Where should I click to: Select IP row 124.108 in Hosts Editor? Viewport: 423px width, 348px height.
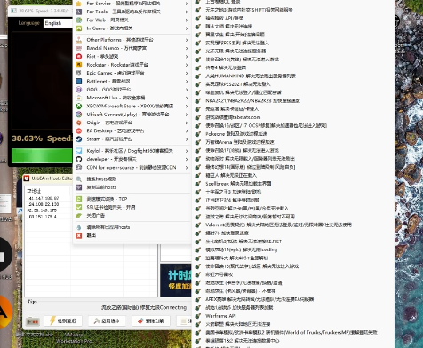click(43, 204)
